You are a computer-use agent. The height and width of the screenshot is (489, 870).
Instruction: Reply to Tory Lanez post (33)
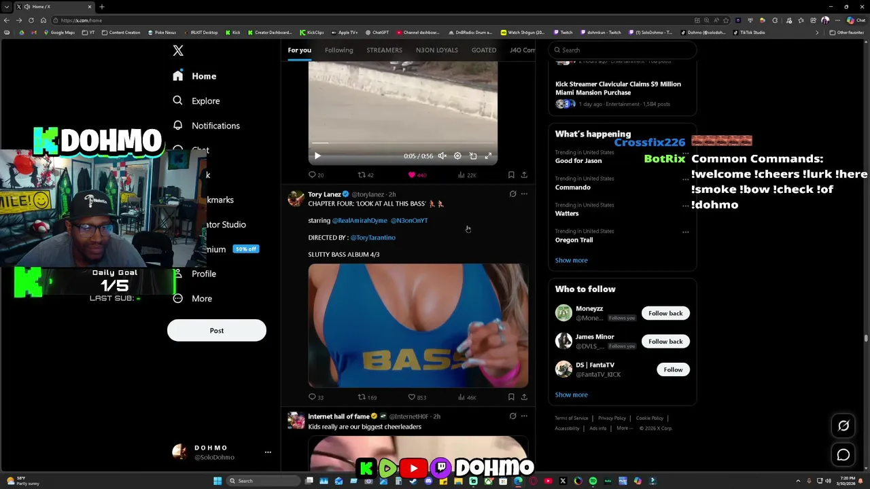(316, 397)
